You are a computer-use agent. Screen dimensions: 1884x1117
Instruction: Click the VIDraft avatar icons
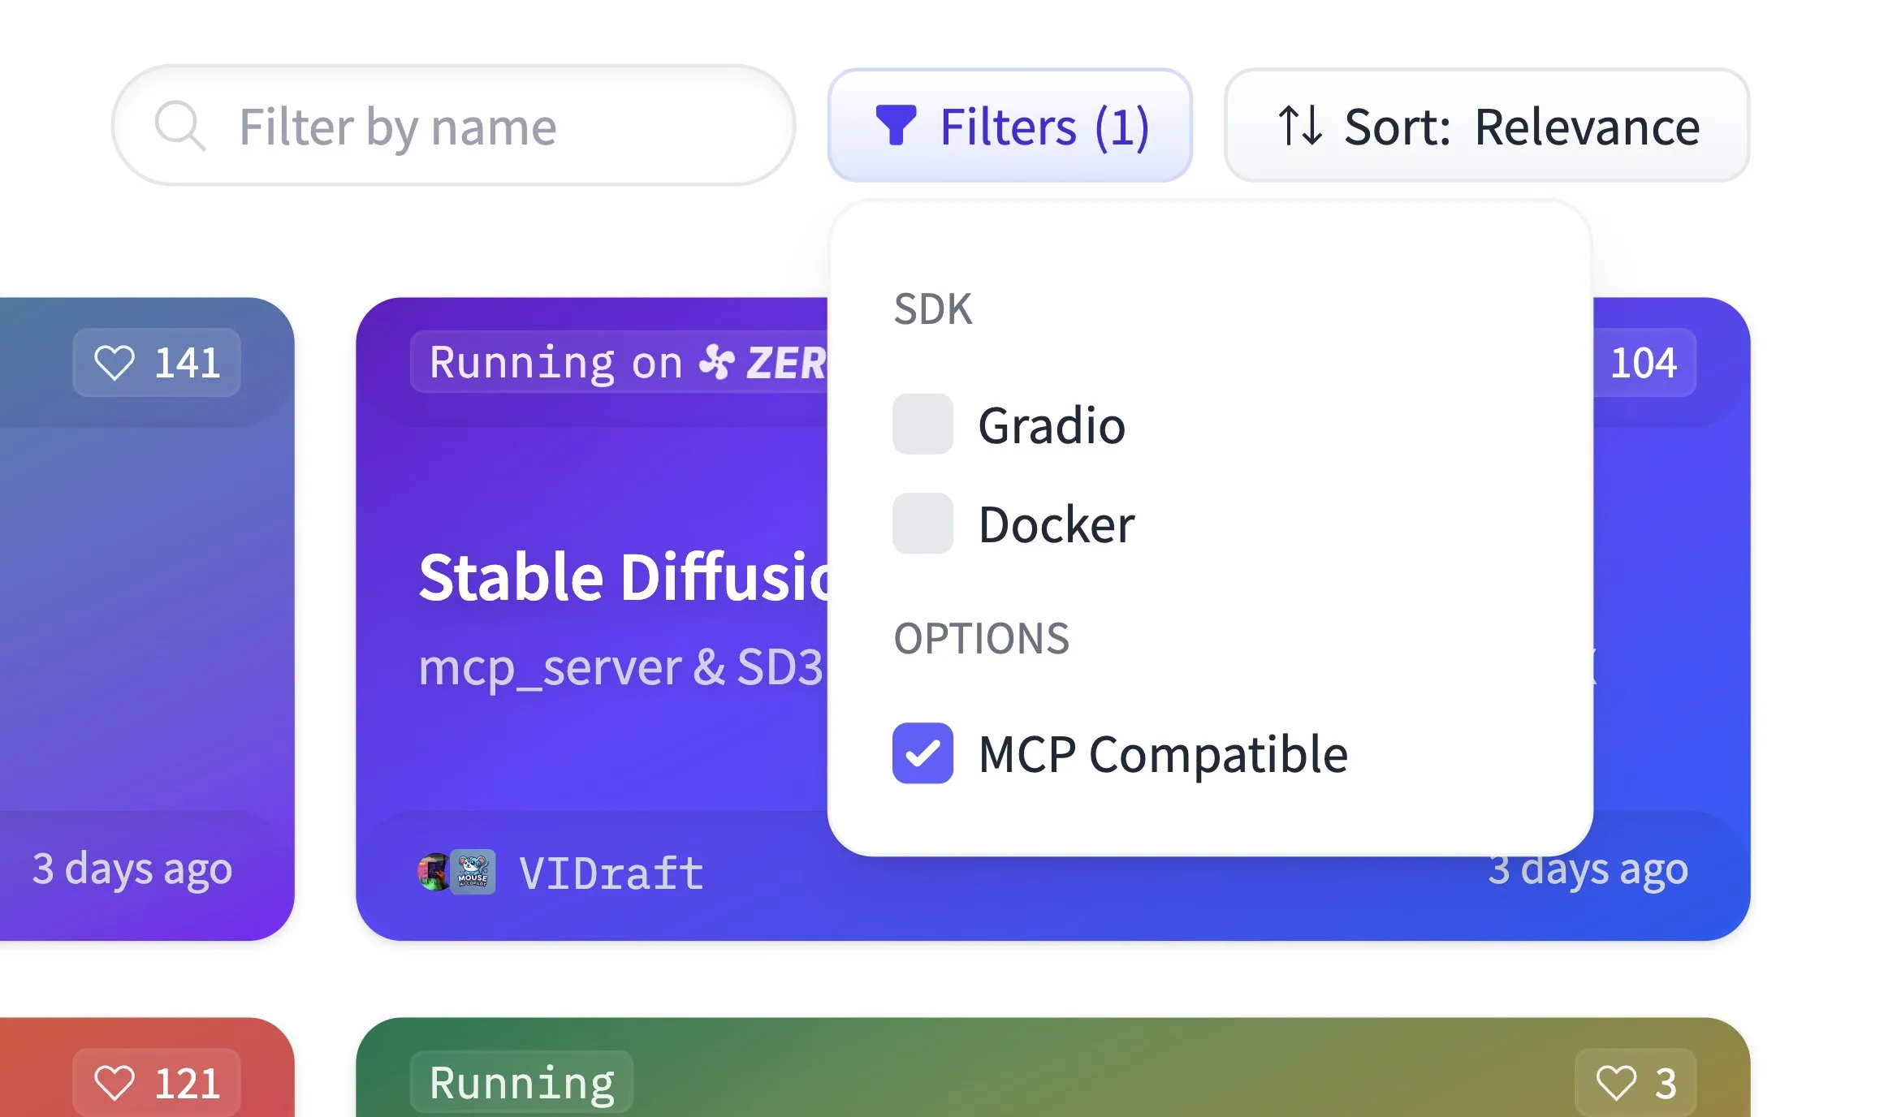pyautogui.click(x=456, y=873)
